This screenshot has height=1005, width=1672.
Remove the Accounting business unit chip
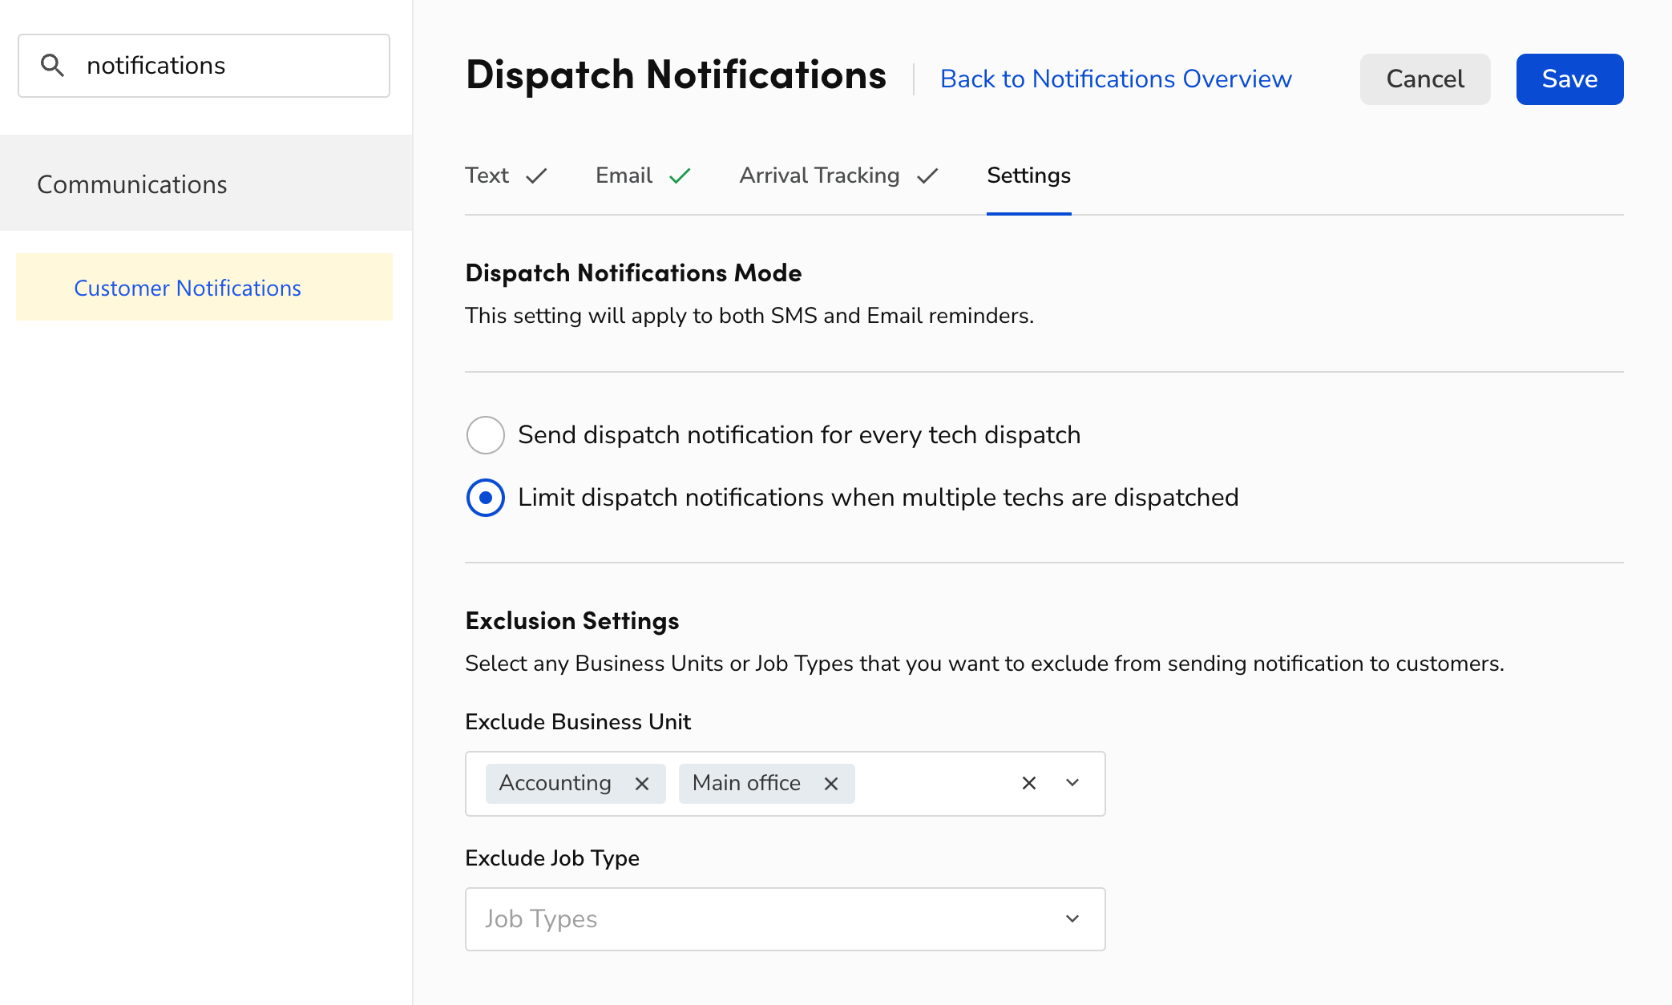coord(641,783)
